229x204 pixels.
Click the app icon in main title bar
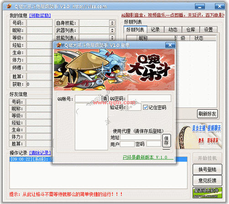[10, 6]
